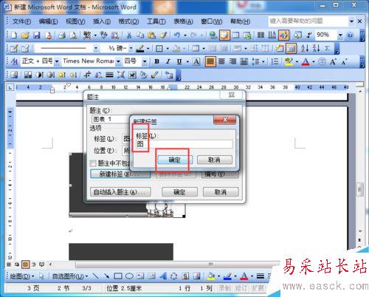369x297 pixels.
Task: Select the Crop tool in Picture toolbar
Action: (x=87, y=75)
